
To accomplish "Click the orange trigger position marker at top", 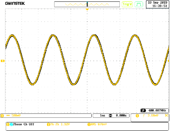I will [x=87, y=9].
